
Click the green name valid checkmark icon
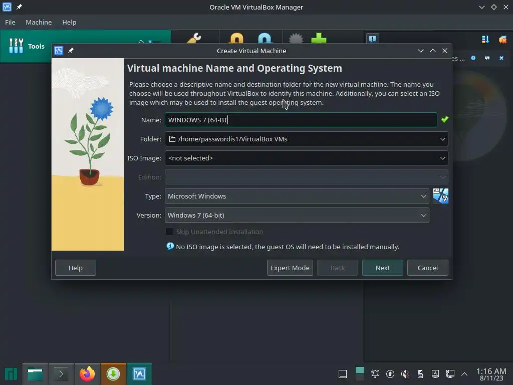tap(445, 119)
